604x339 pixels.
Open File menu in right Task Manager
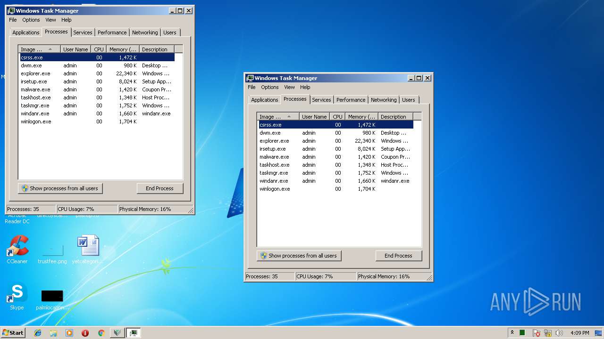tap(252, 87)
